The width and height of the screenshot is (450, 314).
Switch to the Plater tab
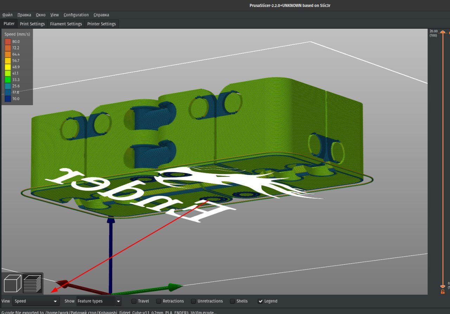click(x=9, y=24)
